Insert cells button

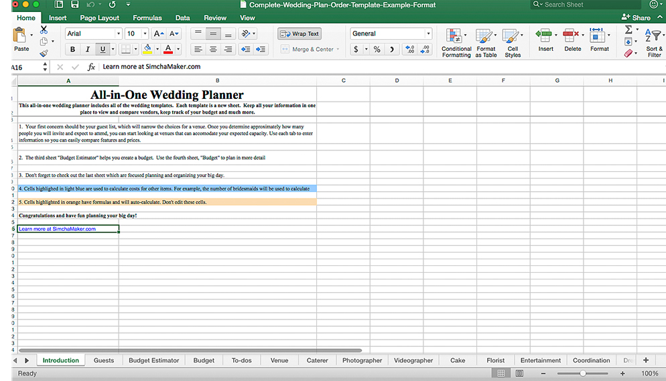tap(546, 40)
